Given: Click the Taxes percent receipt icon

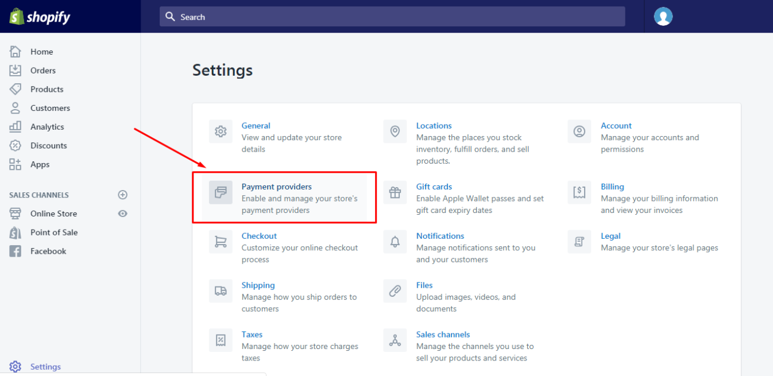Looking at the screenshot, I should click(x=221, y=340).
